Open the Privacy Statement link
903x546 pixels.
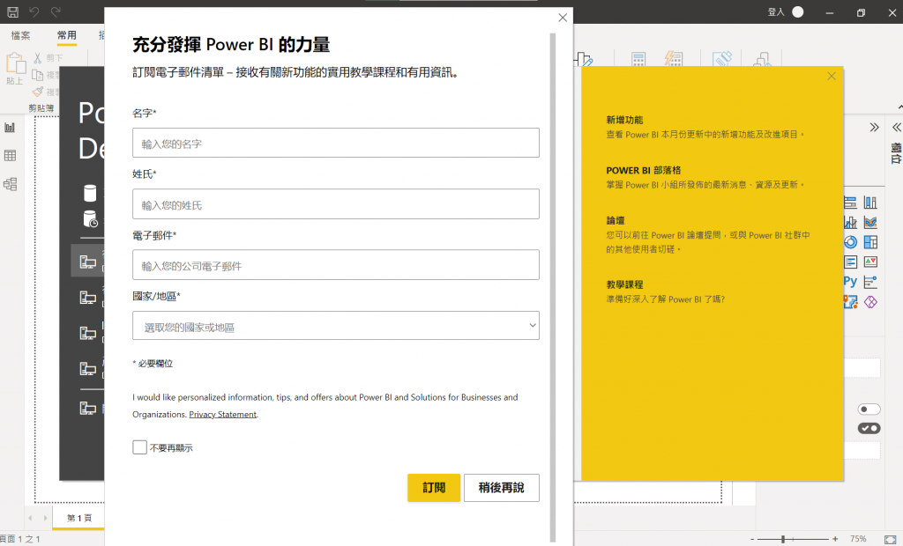[x=222, y=414]
